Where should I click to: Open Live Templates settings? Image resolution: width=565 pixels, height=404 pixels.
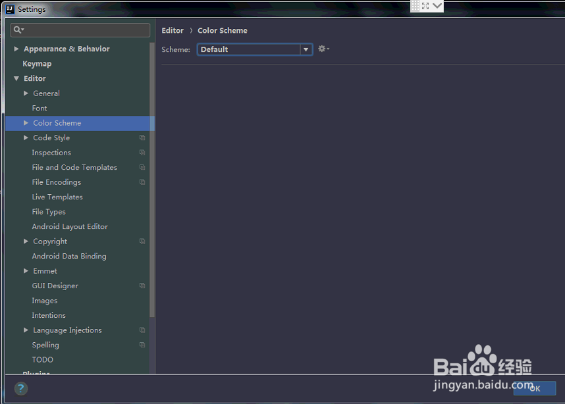(x=57, y=197)
